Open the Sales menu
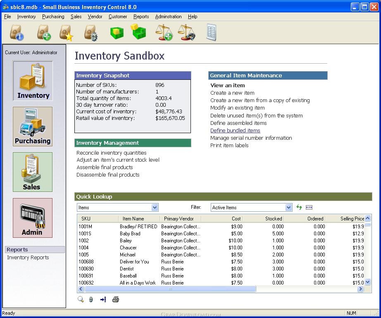This screenshot has height=318, width=381. coord(76,17)
